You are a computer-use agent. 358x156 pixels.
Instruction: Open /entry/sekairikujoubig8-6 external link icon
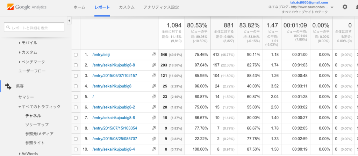[154, 118]
